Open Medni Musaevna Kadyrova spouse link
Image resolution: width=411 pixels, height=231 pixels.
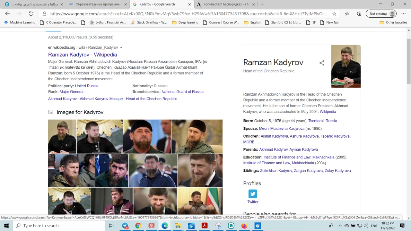point(282,129)
